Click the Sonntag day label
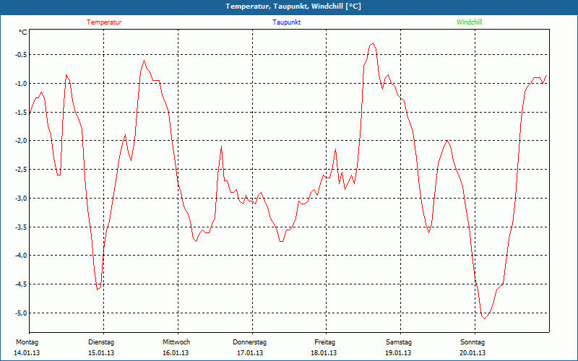578x361 pixels. tap(473, 342)
